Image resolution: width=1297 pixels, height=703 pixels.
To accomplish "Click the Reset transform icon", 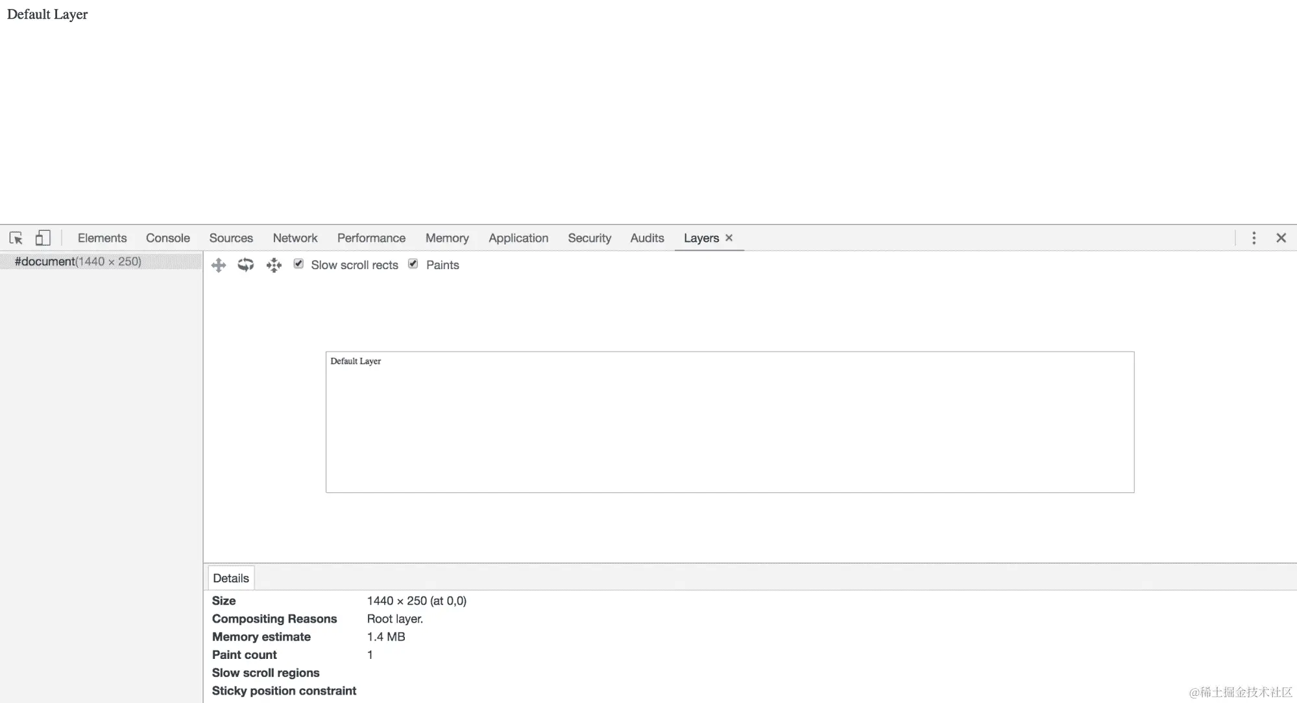I will [x=274, y=265].
